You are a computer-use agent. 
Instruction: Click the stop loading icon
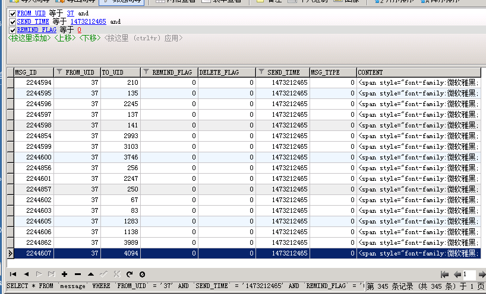click(x=142, y=274)
